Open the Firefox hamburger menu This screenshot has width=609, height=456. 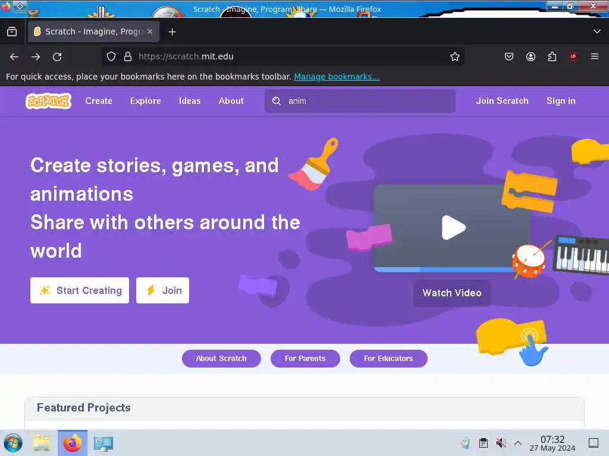click(595, 56)
